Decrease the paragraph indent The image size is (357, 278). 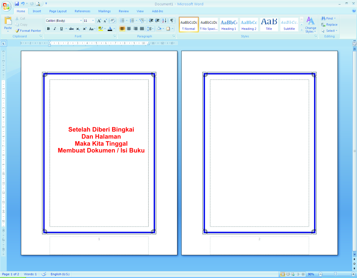(x=151, y=21)
